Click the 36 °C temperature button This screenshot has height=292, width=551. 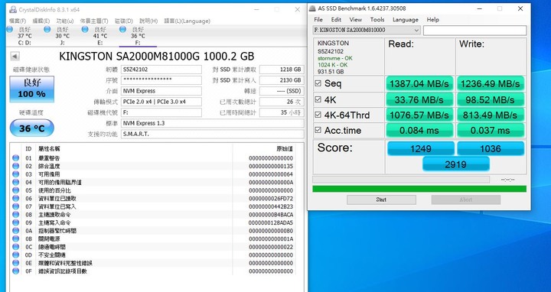pyautogui.click(x=32, y=128)
